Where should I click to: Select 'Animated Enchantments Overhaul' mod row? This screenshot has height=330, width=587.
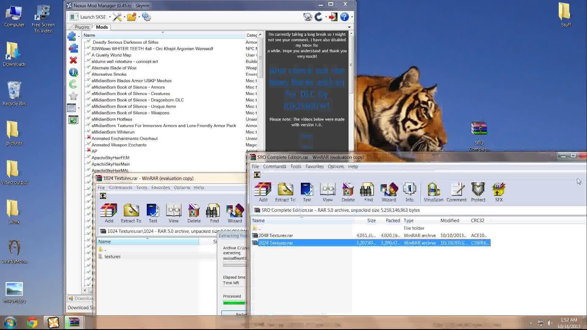[x=124, y=138]
